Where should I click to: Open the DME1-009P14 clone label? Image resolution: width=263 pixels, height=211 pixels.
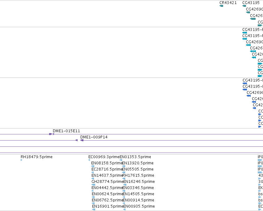coord(94,137)
